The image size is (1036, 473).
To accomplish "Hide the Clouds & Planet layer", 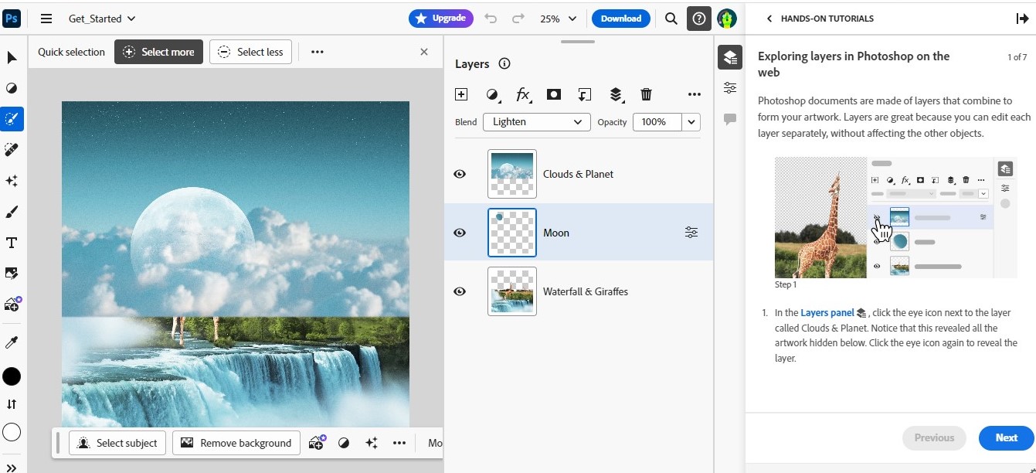I will click(460, 174).
